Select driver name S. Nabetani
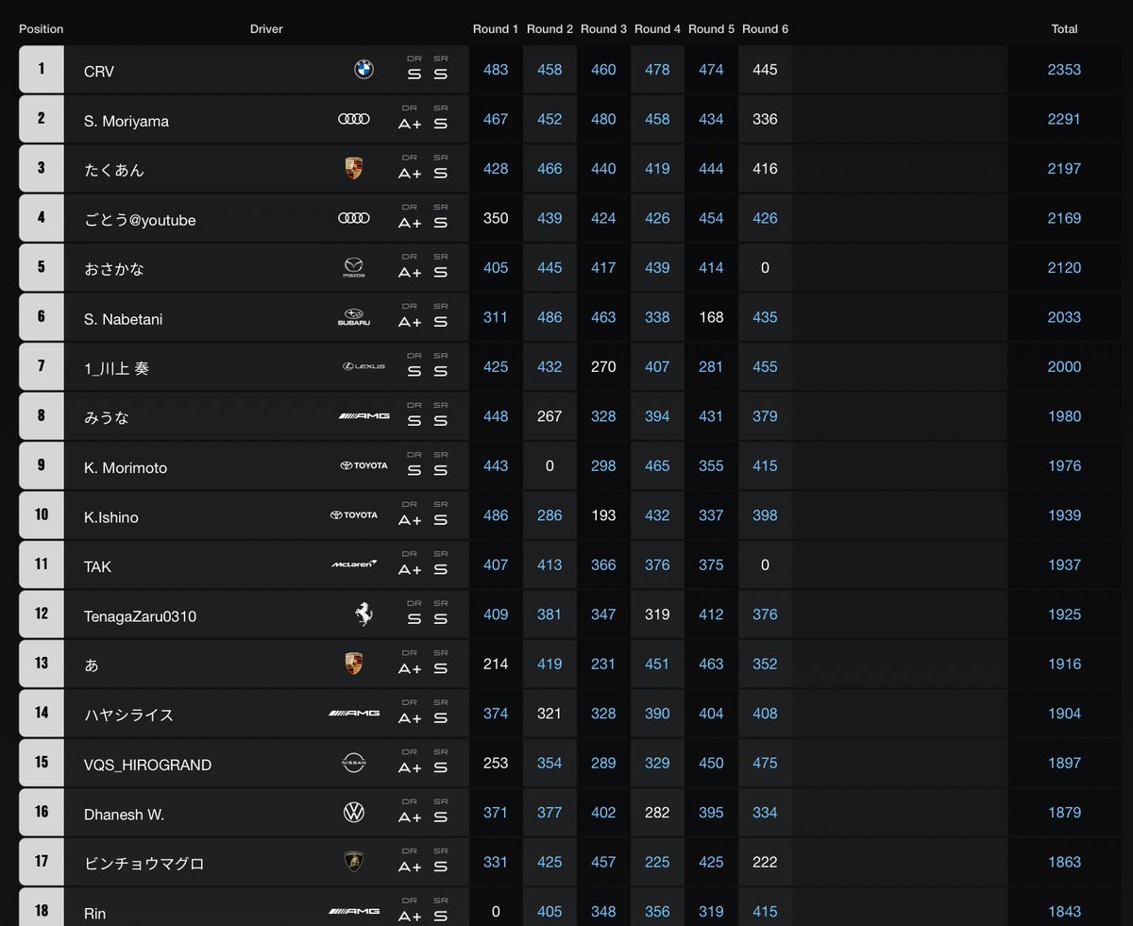The image size is (1133, 926). pyautogui.click(x=123, y=319)
